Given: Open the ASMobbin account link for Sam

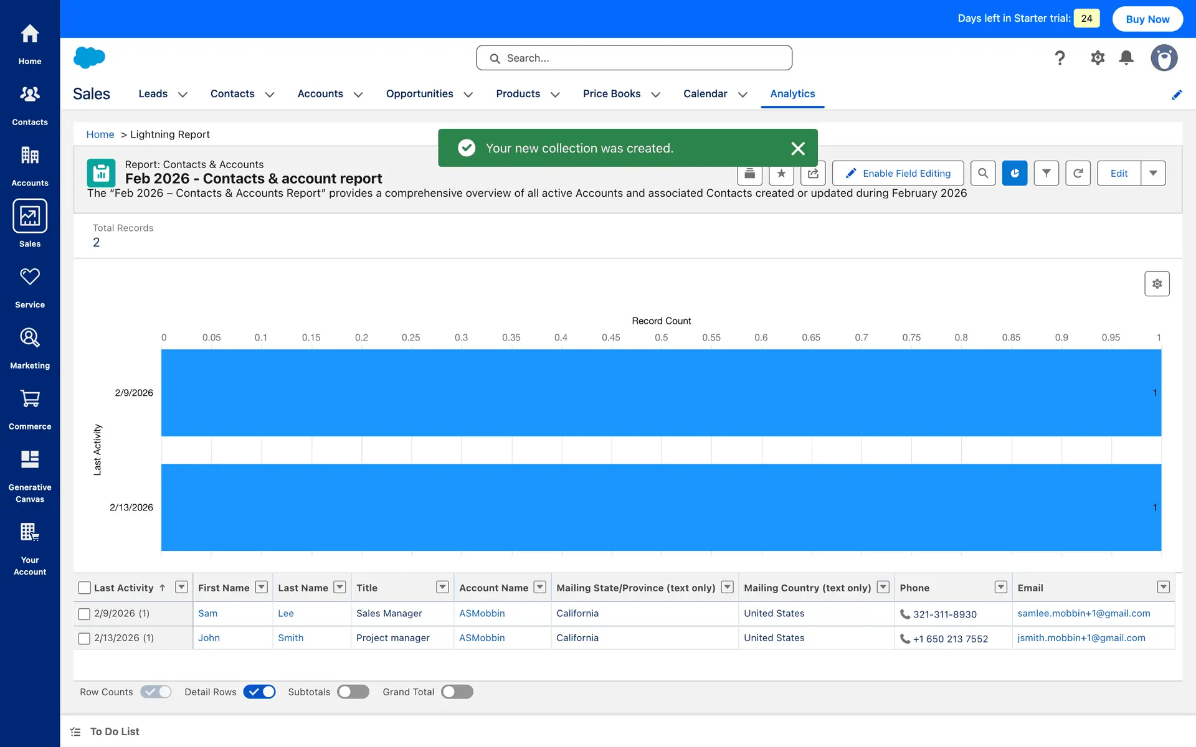Looking at the screenshot, I should point(482,613).
